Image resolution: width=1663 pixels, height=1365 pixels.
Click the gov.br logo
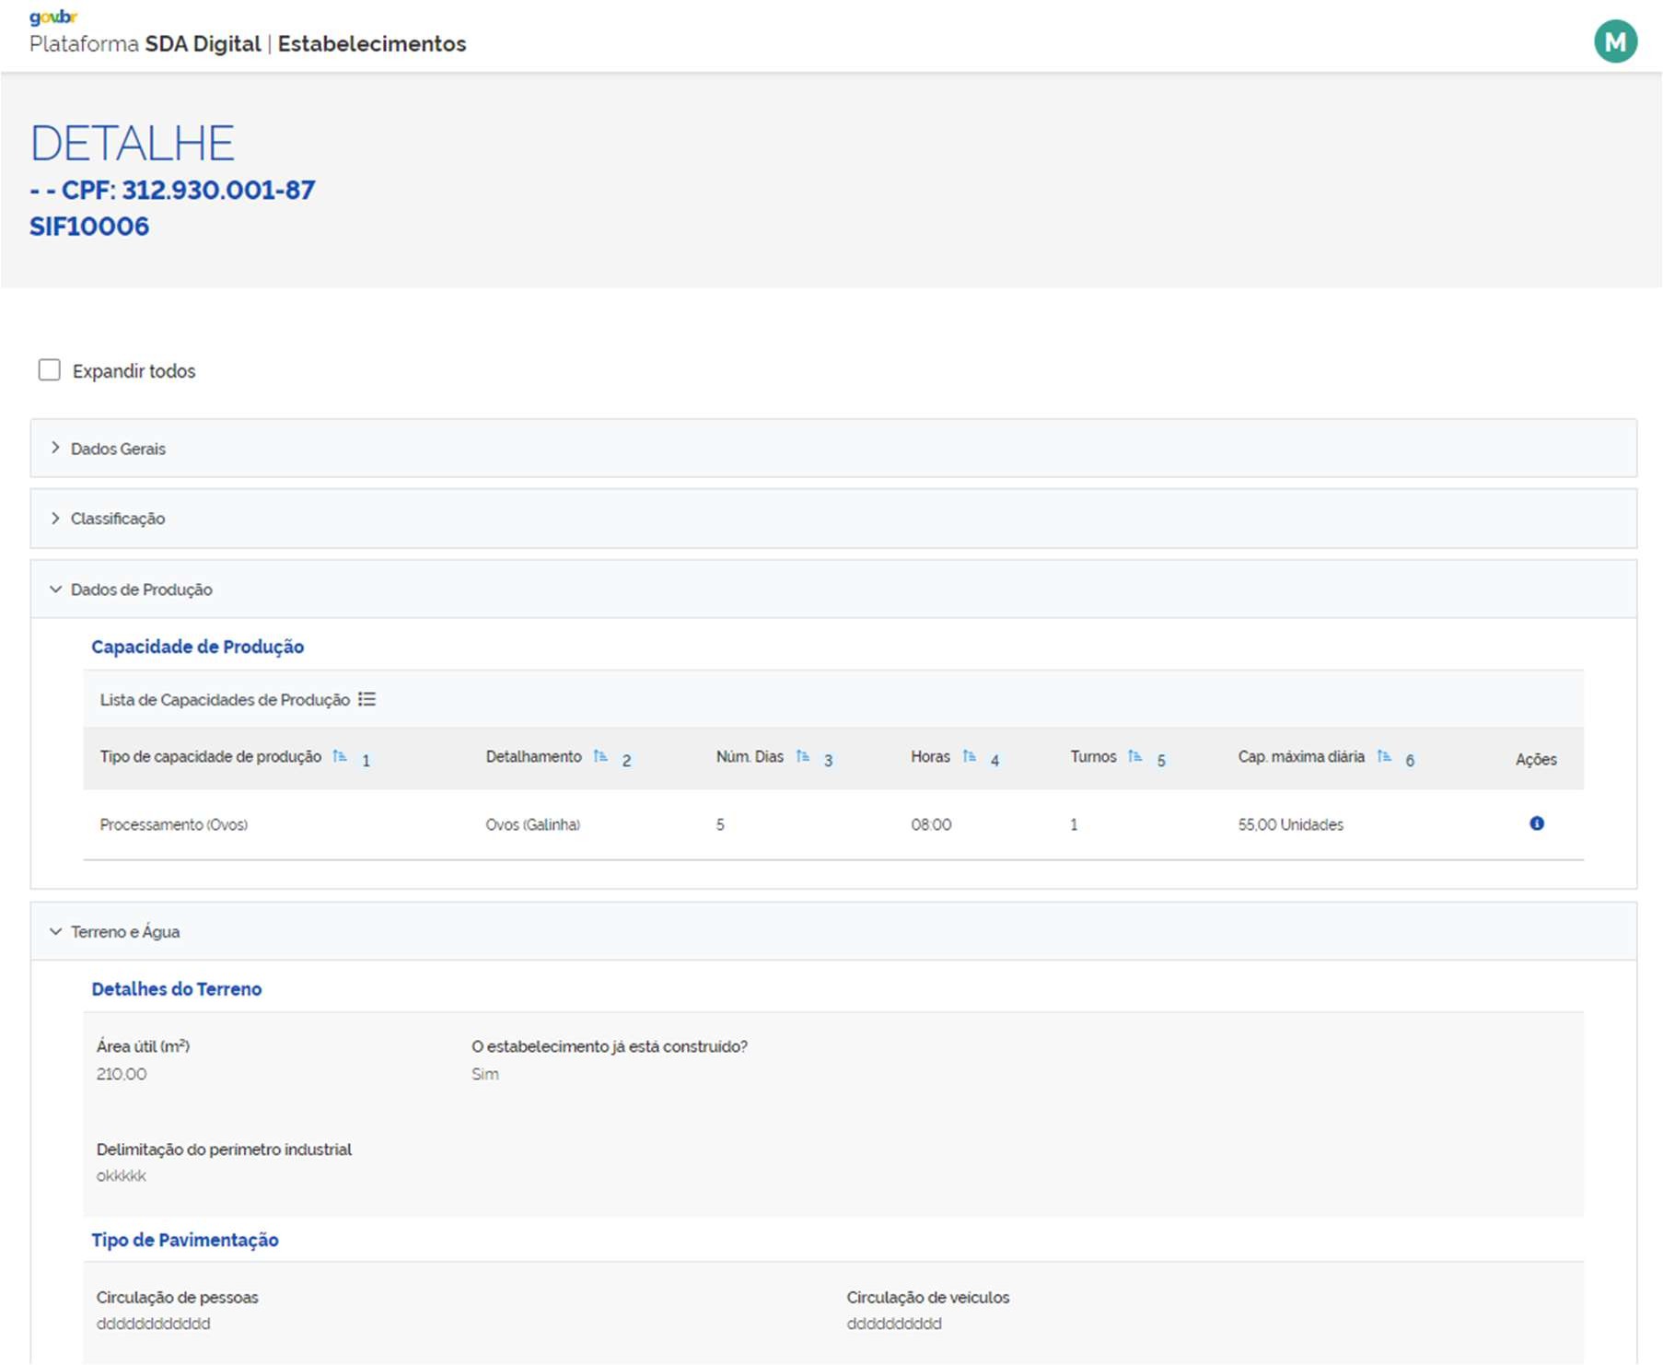[x=53, y=17]
